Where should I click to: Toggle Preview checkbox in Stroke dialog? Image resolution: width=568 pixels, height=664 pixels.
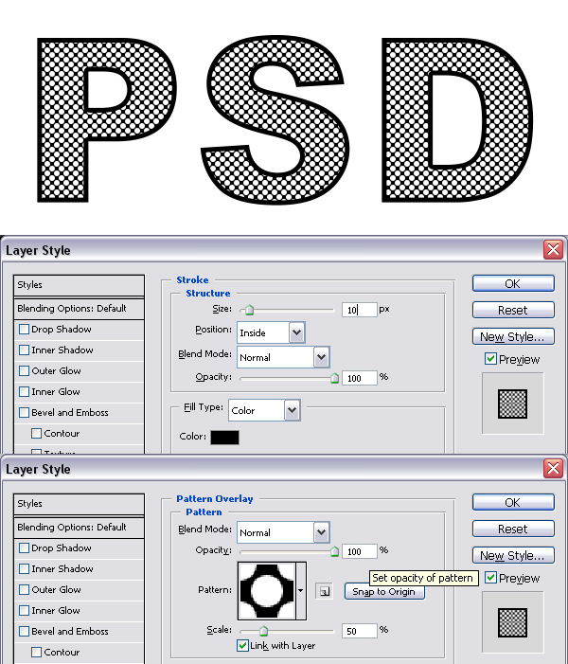[490, 359]
